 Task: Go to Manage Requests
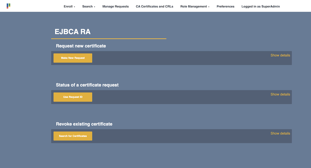pyautogui.click(x=115, y=6)
